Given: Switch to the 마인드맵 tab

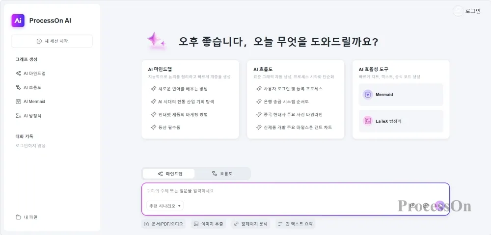Looking at the screenshot, I should [169, 173].
